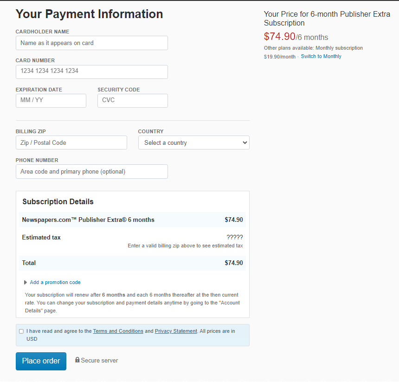This screenshot has width=399, height=382.
Task: Open the Select a country dropdown
Action: click(193, 142)
